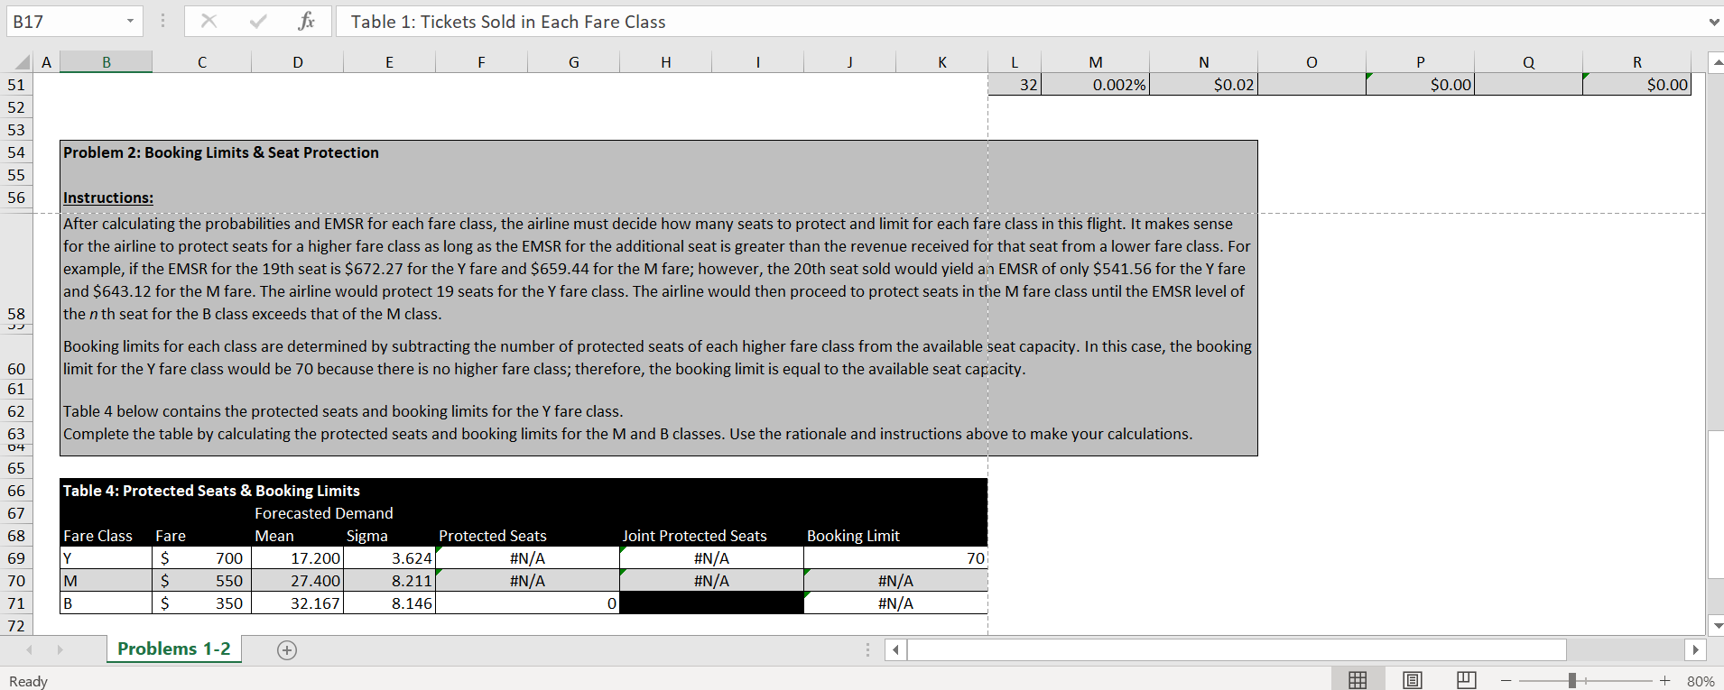The image size is (1724, 690).
Task: Click the 'Forecasted Demand' header cell
Action: tap(324, 513)
